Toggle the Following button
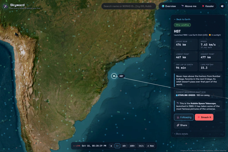The width and height of the screenshot is (228, 152). [184, 117]
